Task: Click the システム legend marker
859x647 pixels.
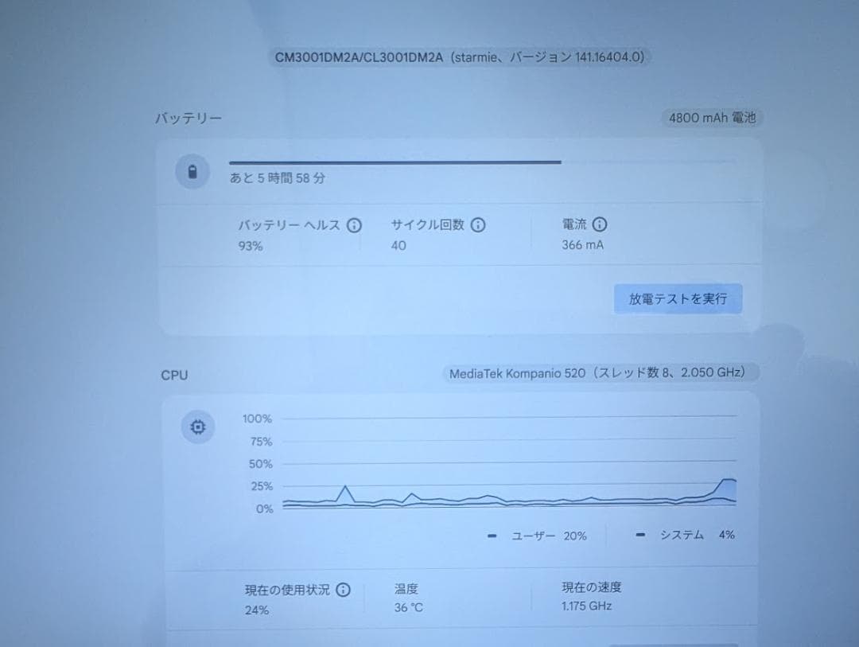Action: point(640,535)
